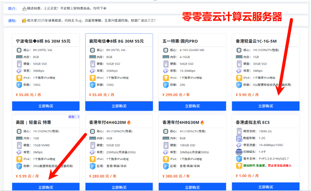Click the ¥ 9.90 元 / 月 price
The height and width of the screenshot is (191, 311).
(x=247, y=95)
